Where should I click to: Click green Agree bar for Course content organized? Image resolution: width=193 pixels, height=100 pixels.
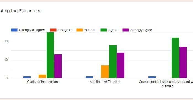click(176, 58)
